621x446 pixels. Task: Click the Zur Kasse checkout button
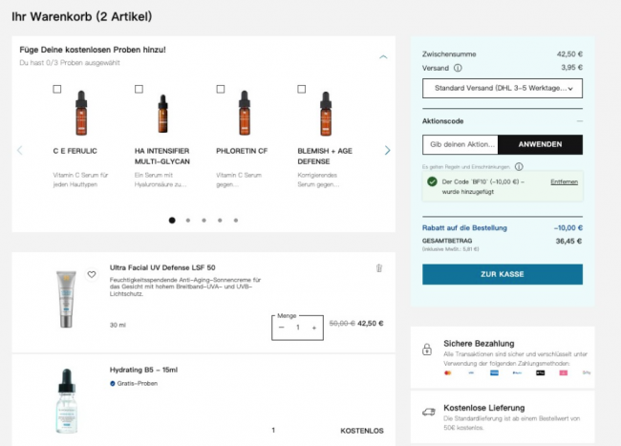point(502,274)
